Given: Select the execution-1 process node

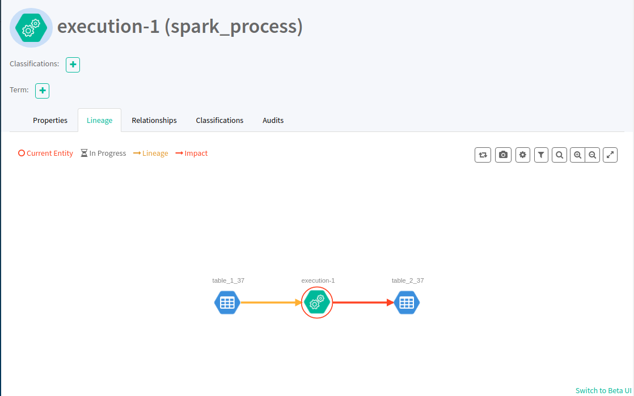Looking at the screenshot, I should [317, 303].
